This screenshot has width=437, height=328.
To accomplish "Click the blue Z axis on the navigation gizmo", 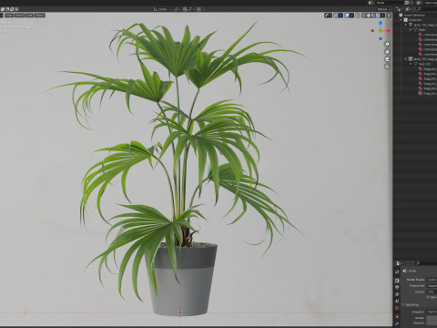I will 381,23.
